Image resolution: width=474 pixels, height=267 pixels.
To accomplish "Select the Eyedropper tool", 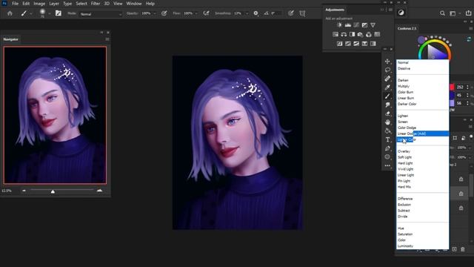I will [387, 88].
